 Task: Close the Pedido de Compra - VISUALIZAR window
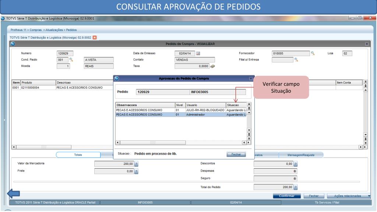(367, 44)
